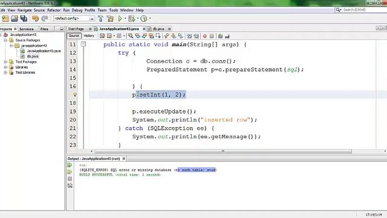Click BUILD SUCCESSFUL line in output
This screenshot has width=387, height=218.
[x=120, y=175]
